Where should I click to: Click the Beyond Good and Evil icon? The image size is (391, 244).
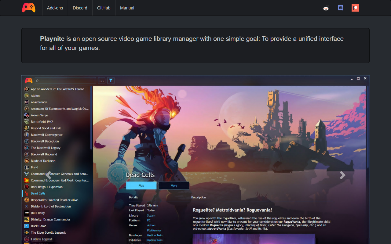coord(27,128)
